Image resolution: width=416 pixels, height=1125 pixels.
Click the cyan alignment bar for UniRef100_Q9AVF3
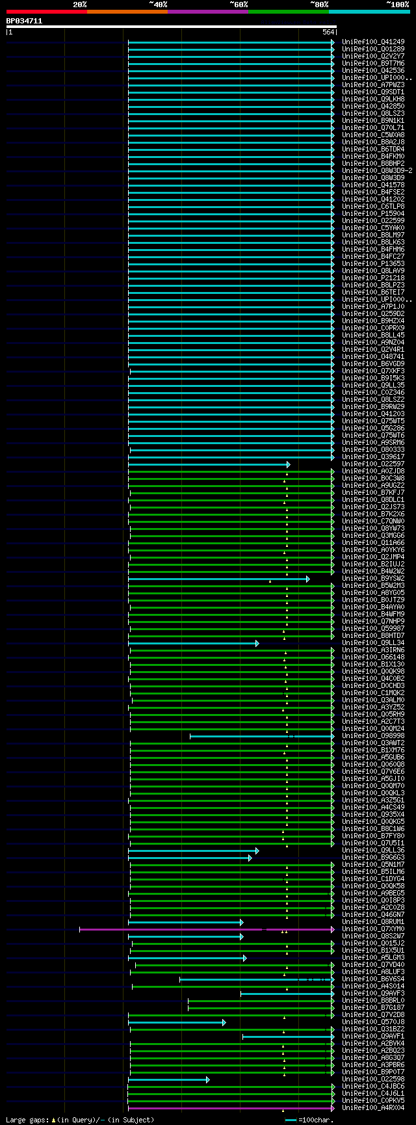coord(287,994)
